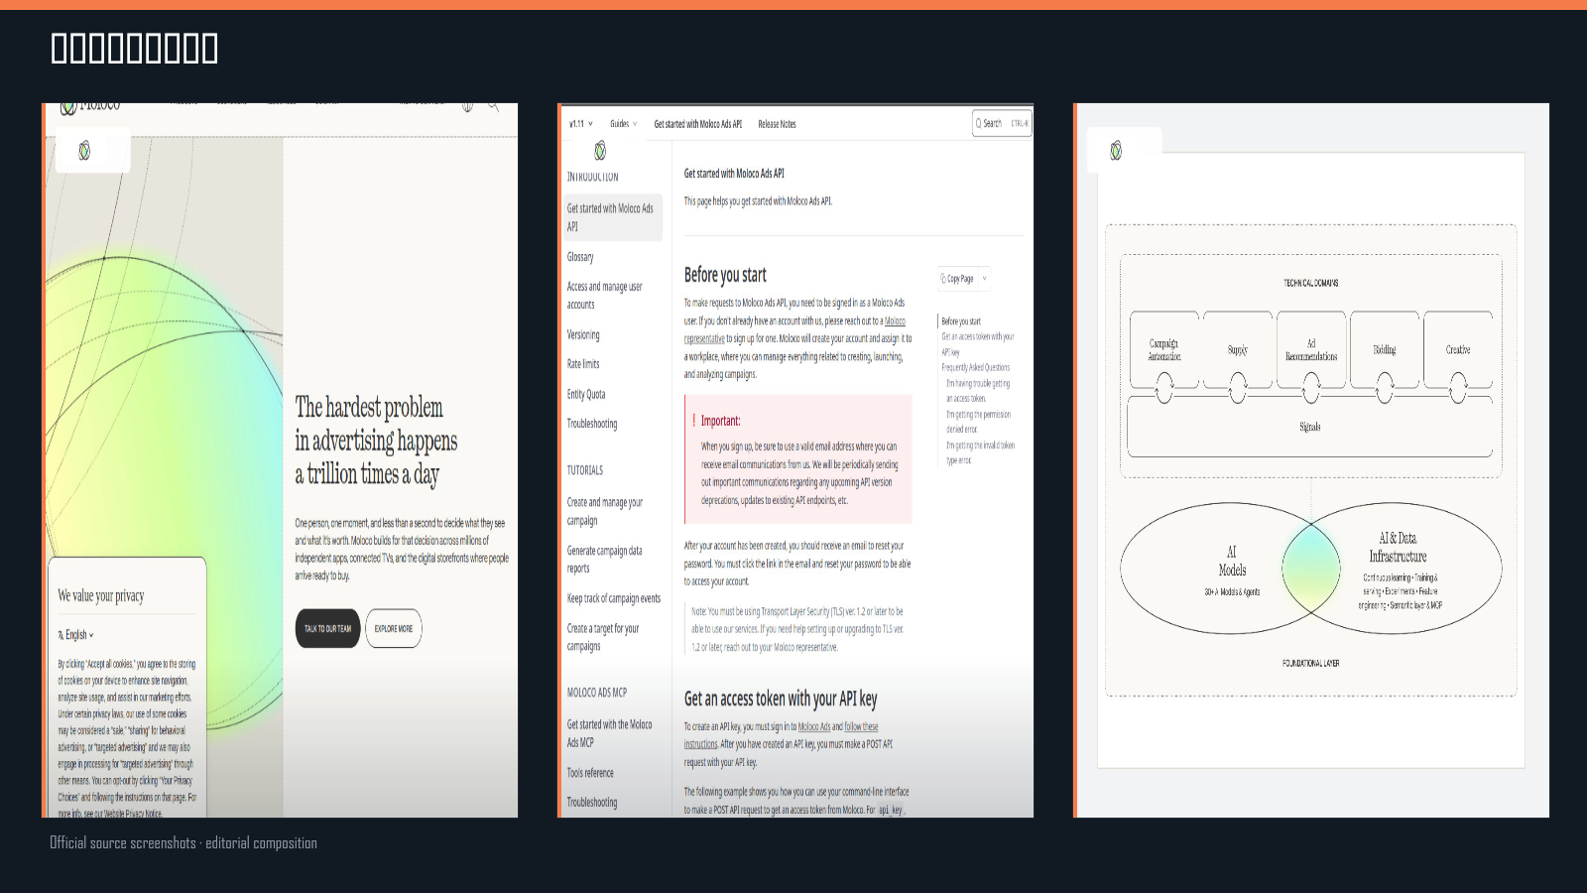Select highlighted 'Get started with Moloco Ads API' sidebar entry
This screenshot has height=893, width=1587.
613,217
